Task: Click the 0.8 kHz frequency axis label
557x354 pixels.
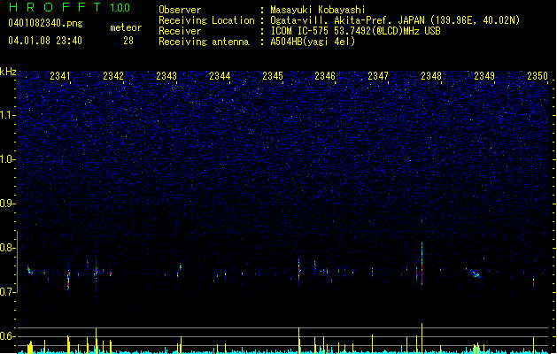Action: click(x=7, y=248)
